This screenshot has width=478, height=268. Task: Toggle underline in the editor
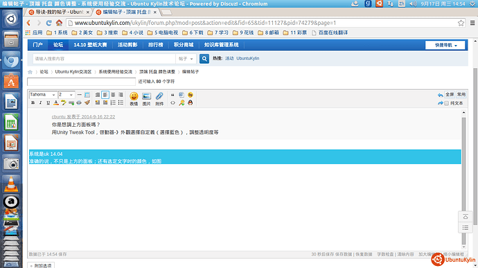[48, 102]
